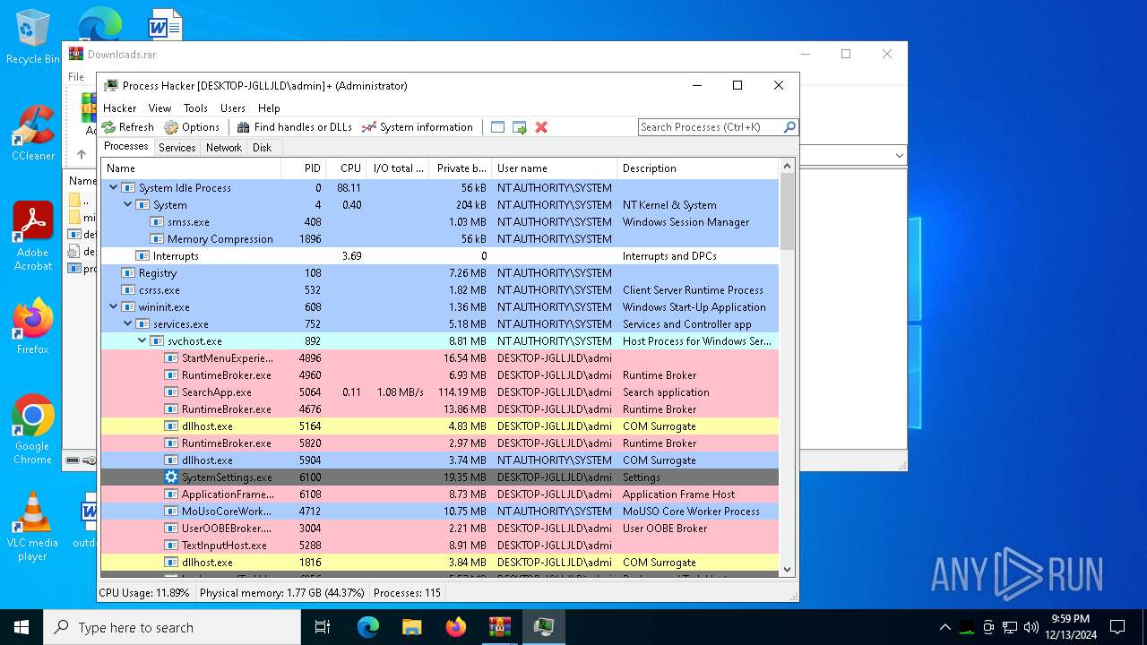Open the Tools menu
Screen dimensions: 1147x645
[x=195, y=108]
